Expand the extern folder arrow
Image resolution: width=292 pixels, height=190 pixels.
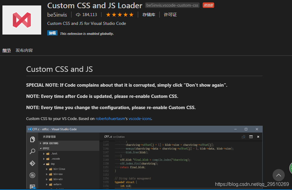click(47, 185)
